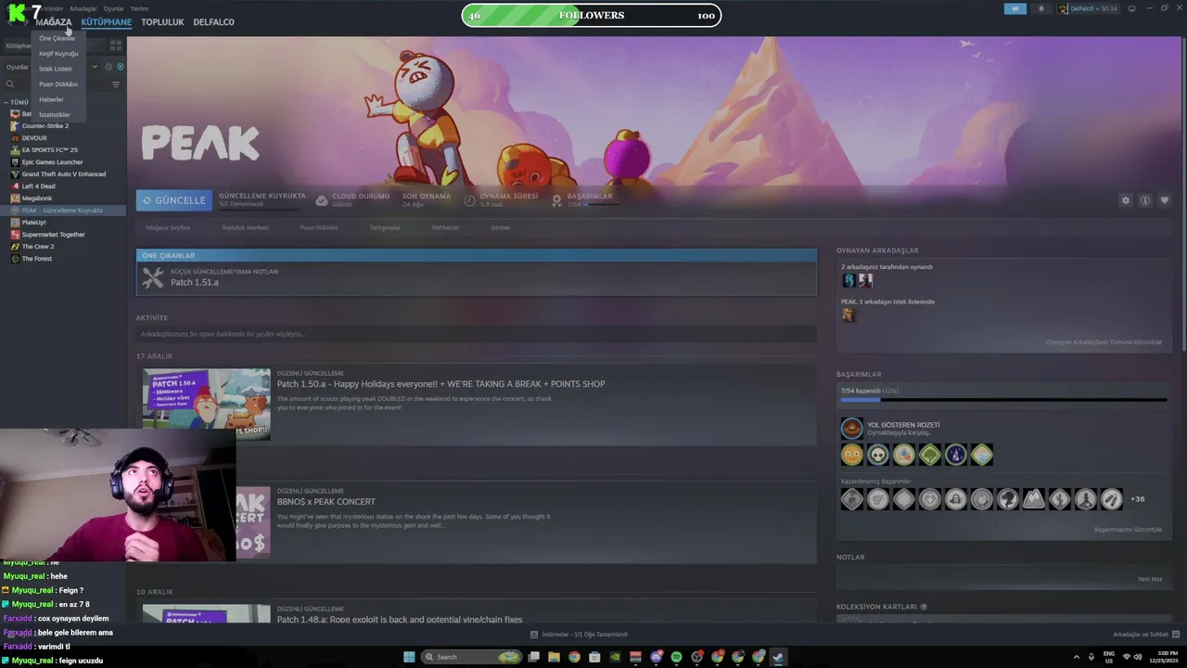
Task: Expand the +36 remaining achievements
Action: point(1137,499)
